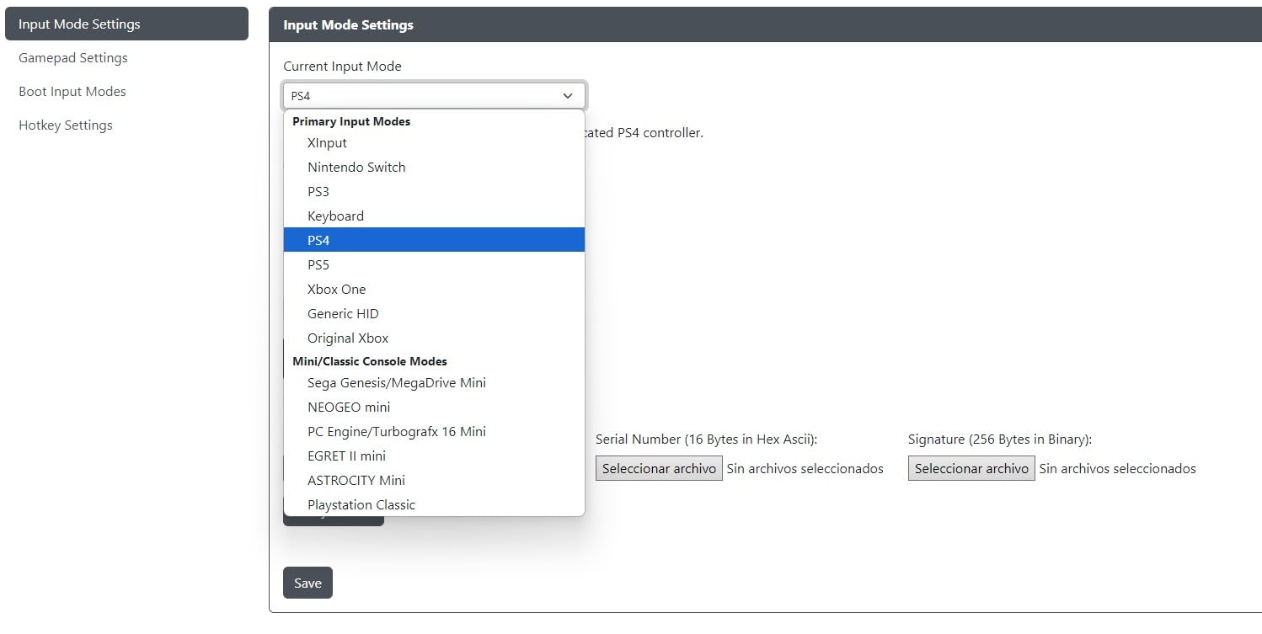Choose Generic HID mode
The height and width of the screenshot is (634, 1262).
tap(434, 313)
